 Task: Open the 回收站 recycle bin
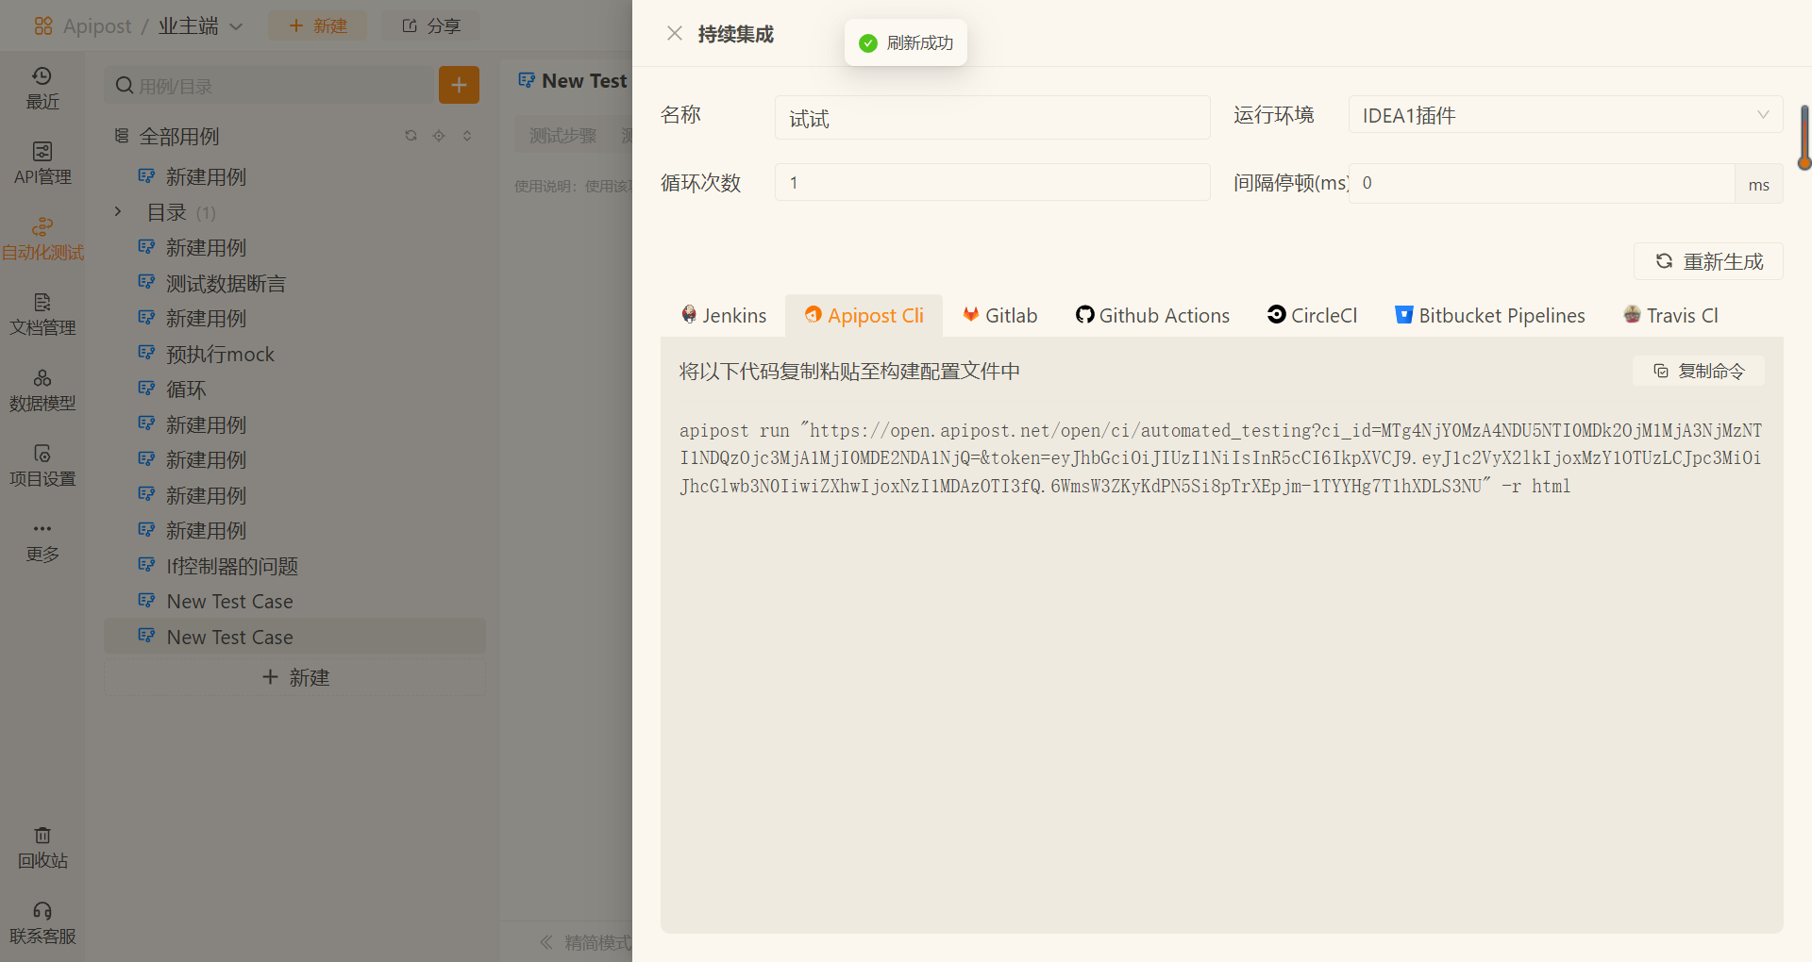click(x=42, y=848)
